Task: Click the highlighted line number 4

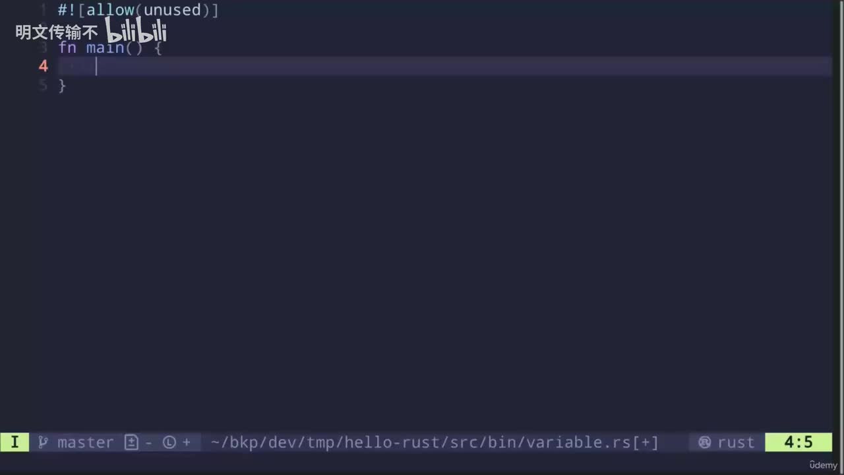Action: click(x=44, y=66)
